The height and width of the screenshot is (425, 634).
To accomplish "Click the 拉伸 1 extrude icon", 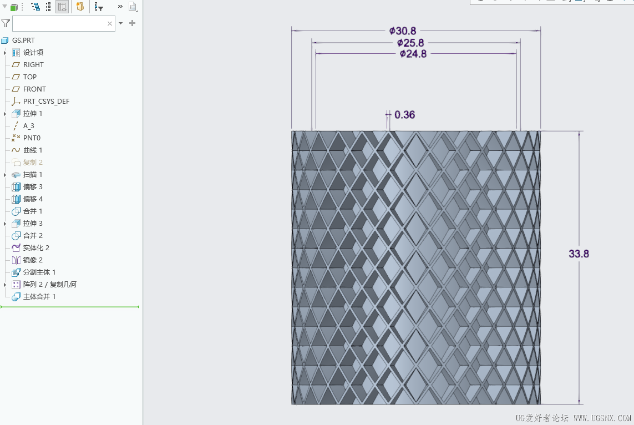I will [16, 114].
